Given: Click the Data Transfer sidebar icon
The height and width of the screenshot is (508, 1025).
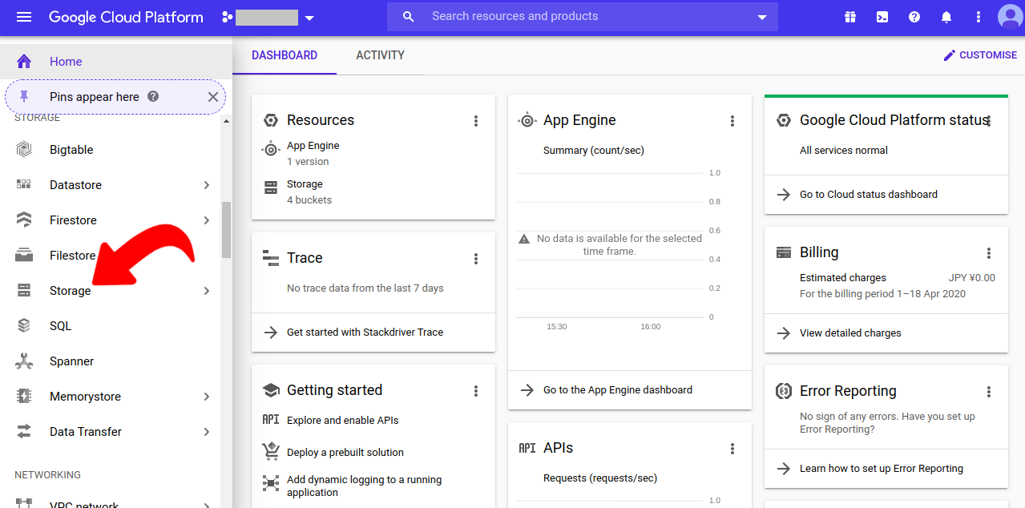Looking at the screenshot, I should [24, 432].
